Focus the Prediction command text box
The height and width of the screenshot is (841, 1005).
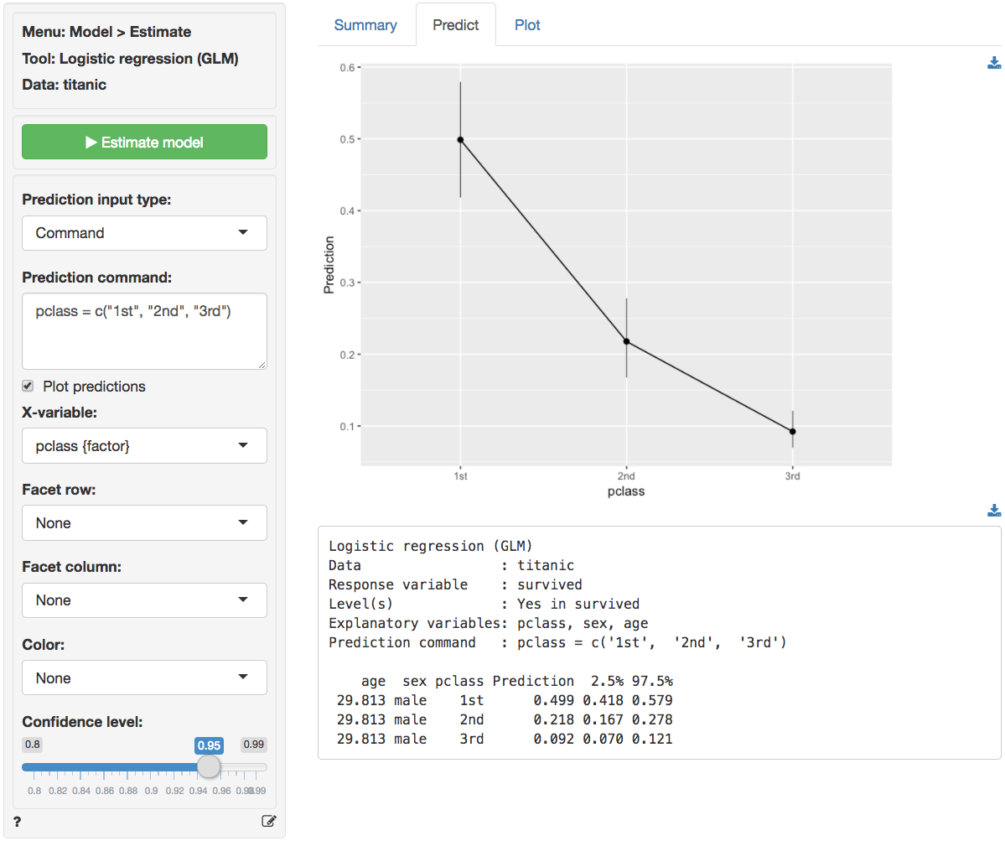[x=144, y=330]
